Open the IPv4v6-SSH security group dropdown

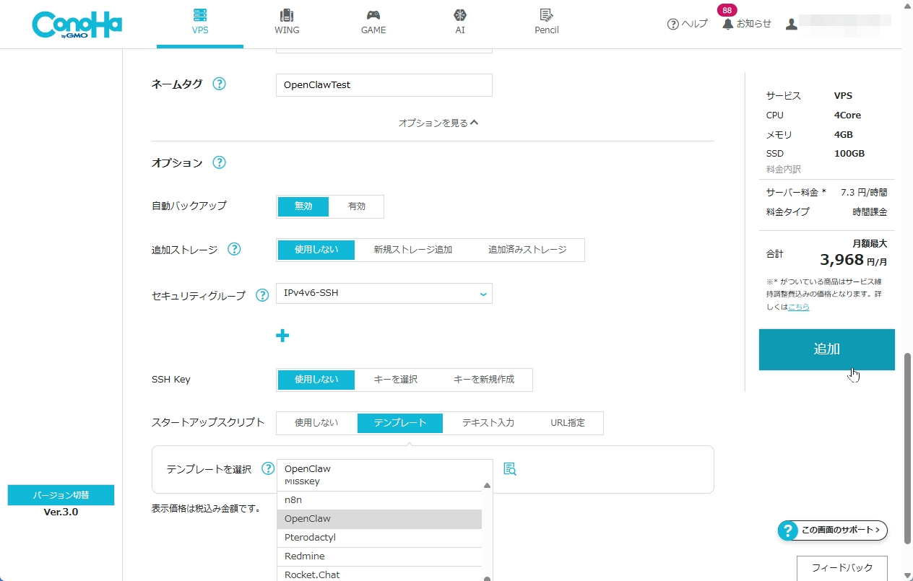click(384, 294)
